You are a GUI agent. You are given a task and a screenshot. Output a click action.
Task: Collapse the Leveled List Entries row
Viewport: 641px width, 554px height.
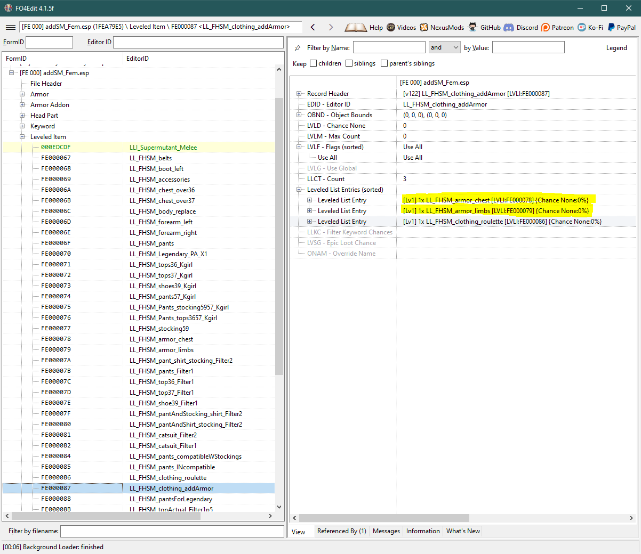click(299, 190)
